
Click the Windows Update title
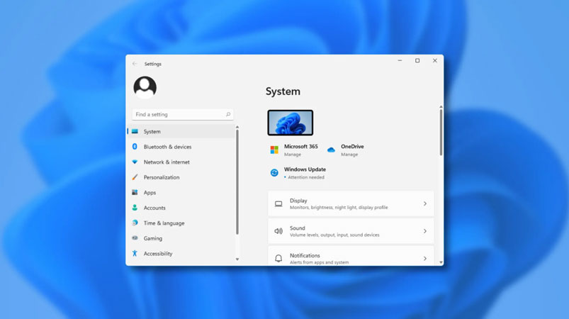[305, 169]
